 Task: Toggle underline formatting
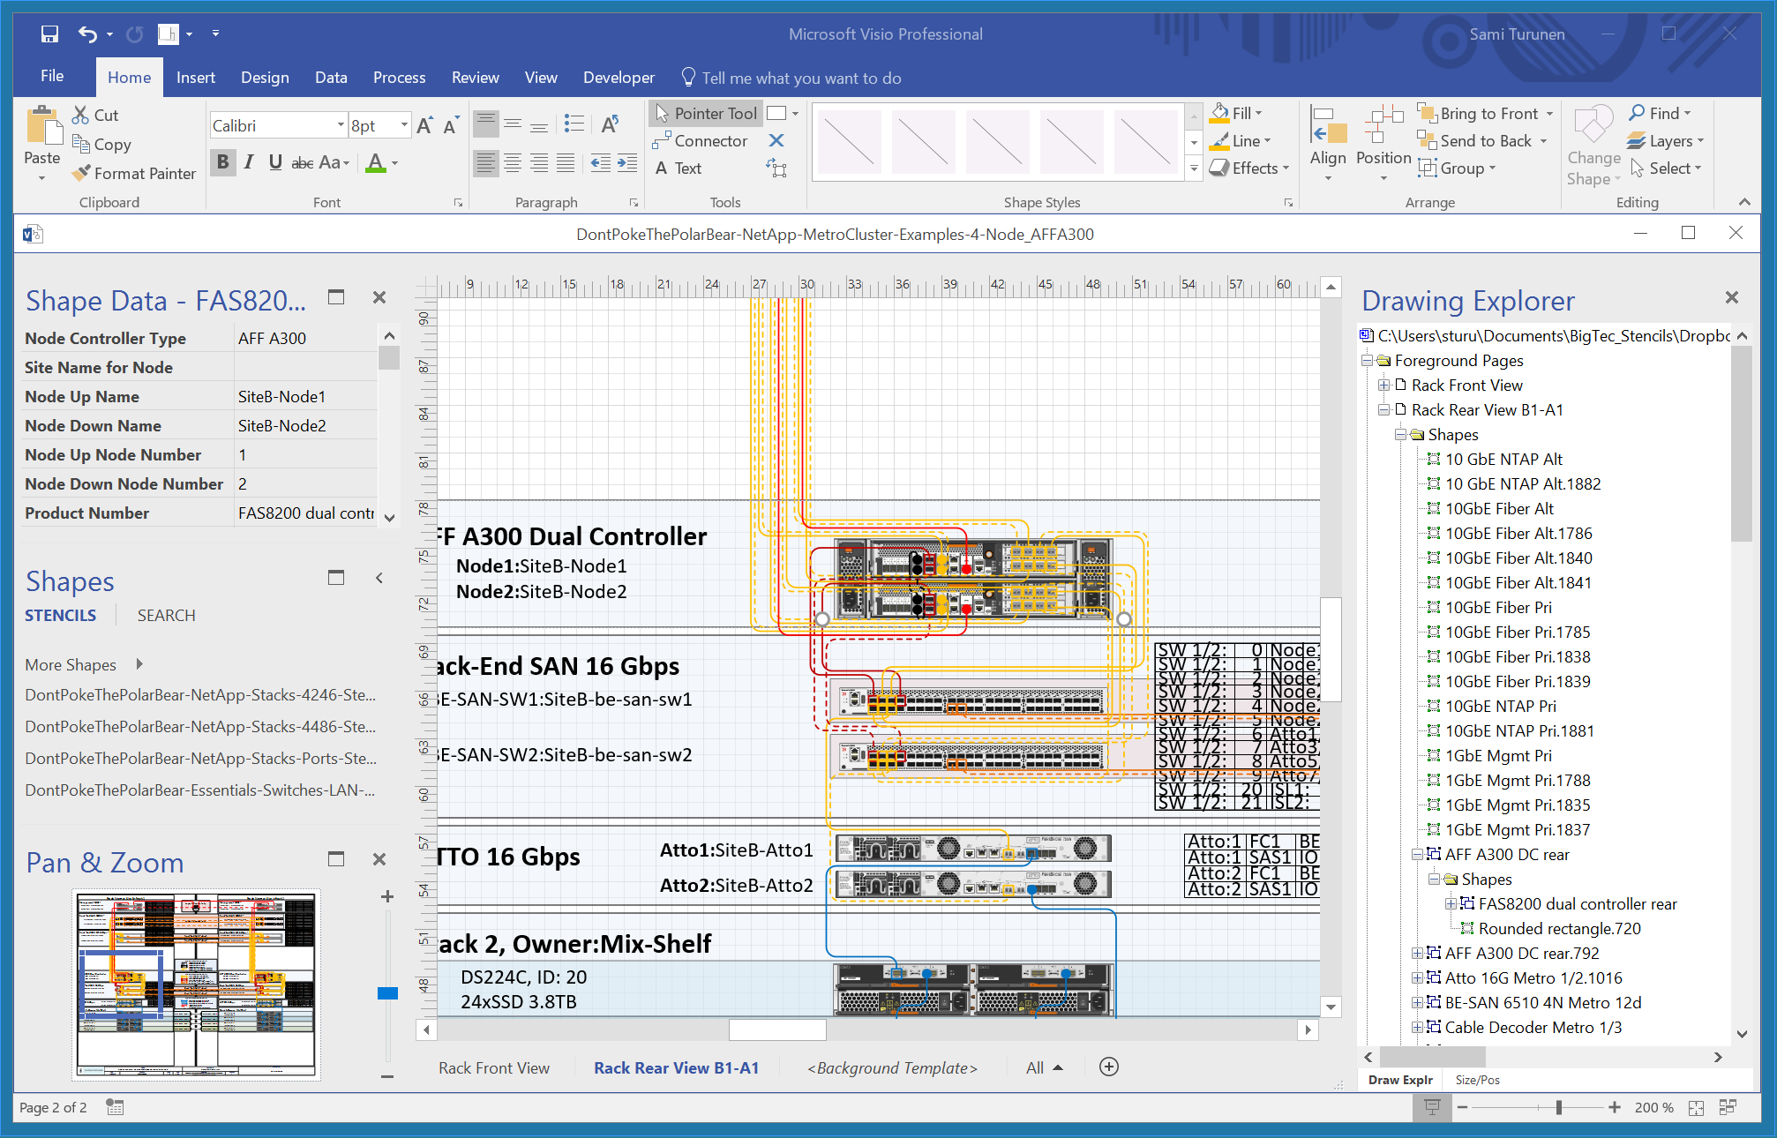[274, 162]
